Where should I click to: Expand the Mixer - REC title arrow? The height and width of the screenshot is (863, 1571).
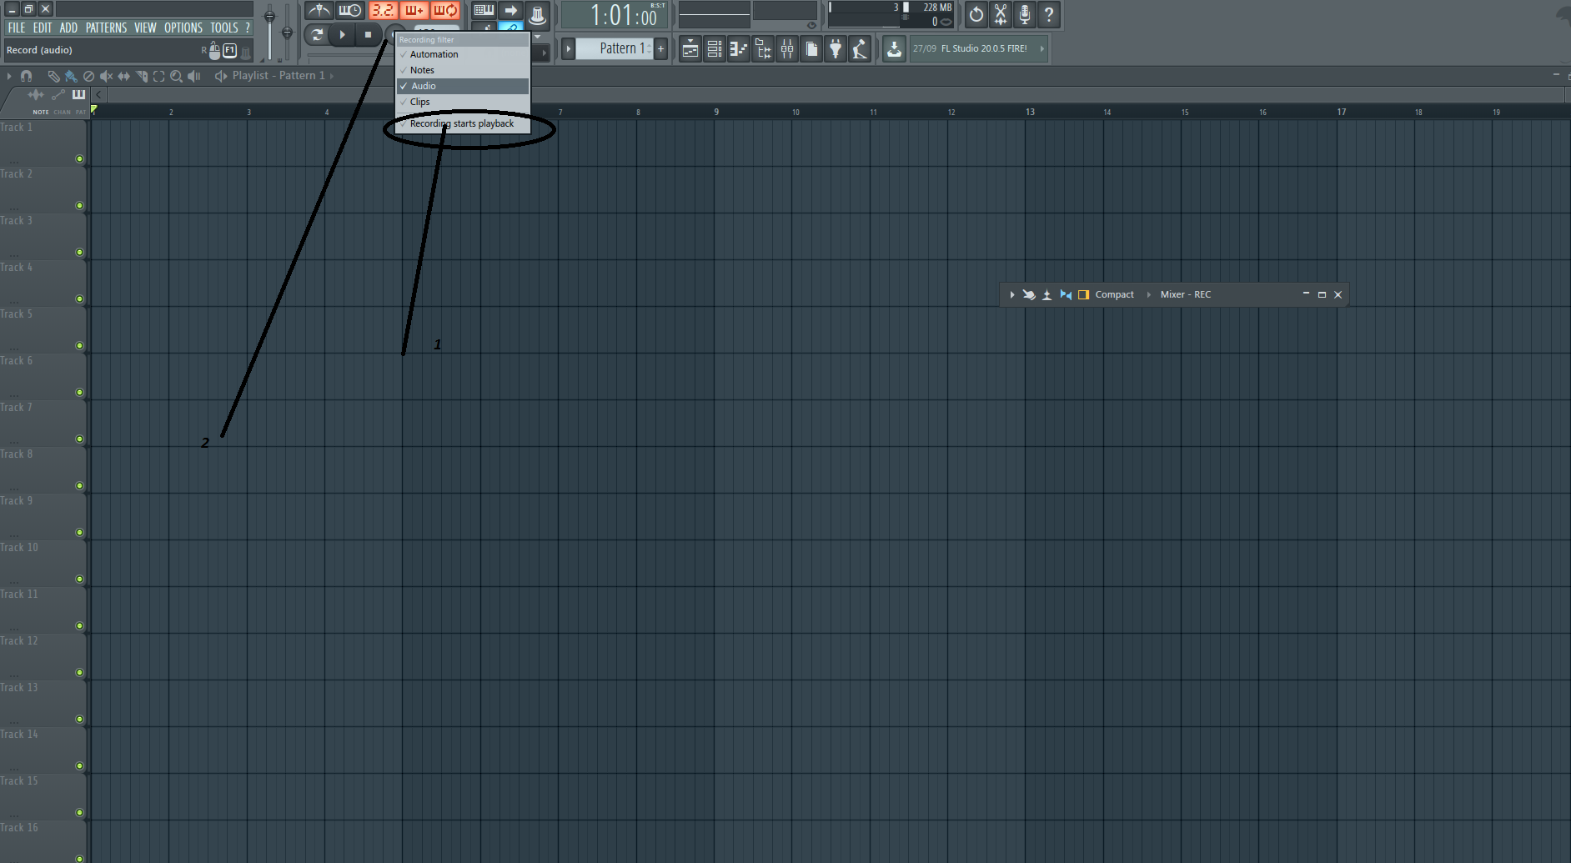1148,294
